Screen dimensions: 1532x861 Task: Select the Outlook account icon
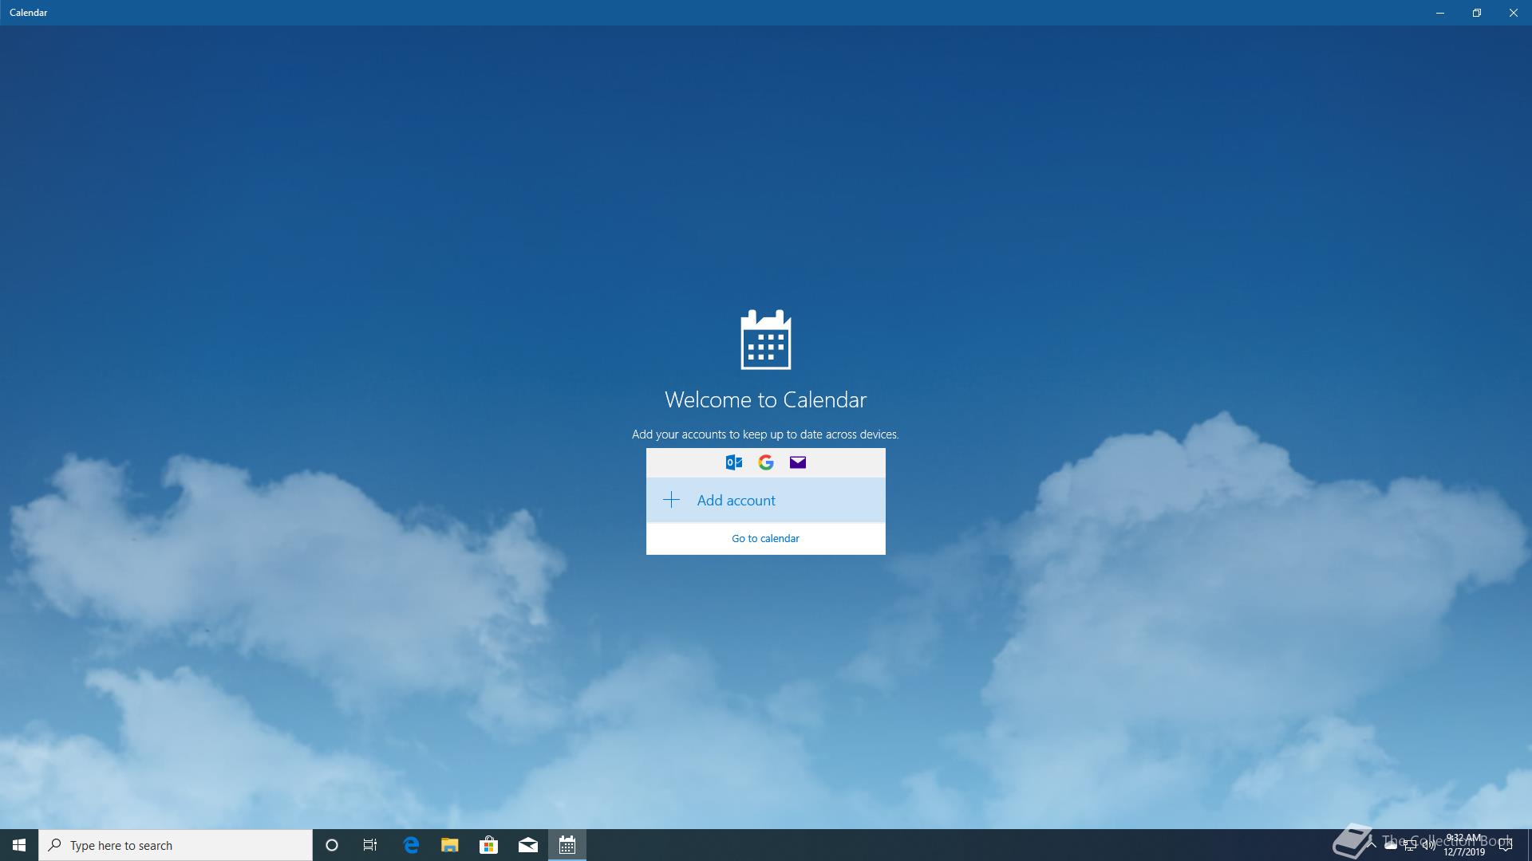pos(733,462)
